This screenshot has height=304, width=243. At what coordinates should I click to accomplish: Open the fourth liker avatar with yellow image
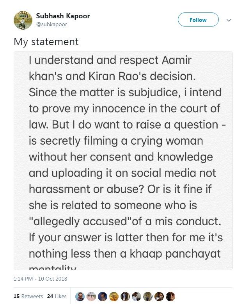tap(114, 297)
